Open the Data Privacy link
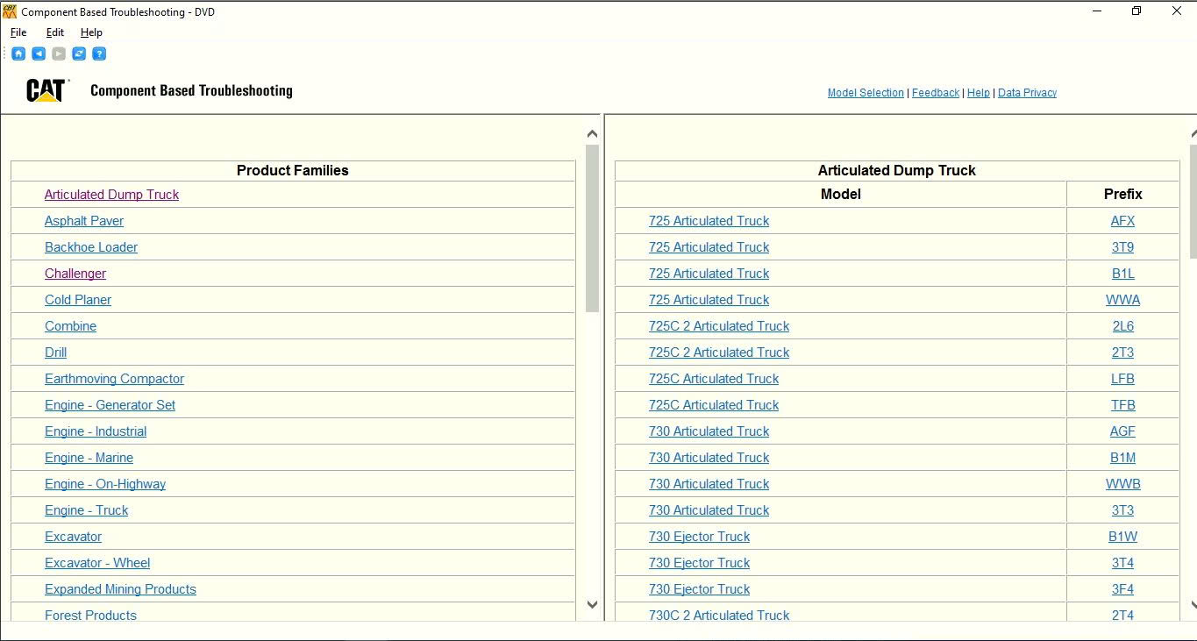The width and height of the screenshot is (1197, 641). (x=1027, y=93)
